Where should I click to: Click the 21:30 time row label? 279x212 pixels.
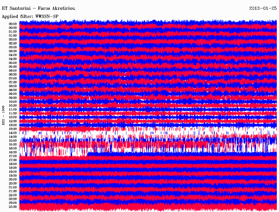tap(13, 191)
